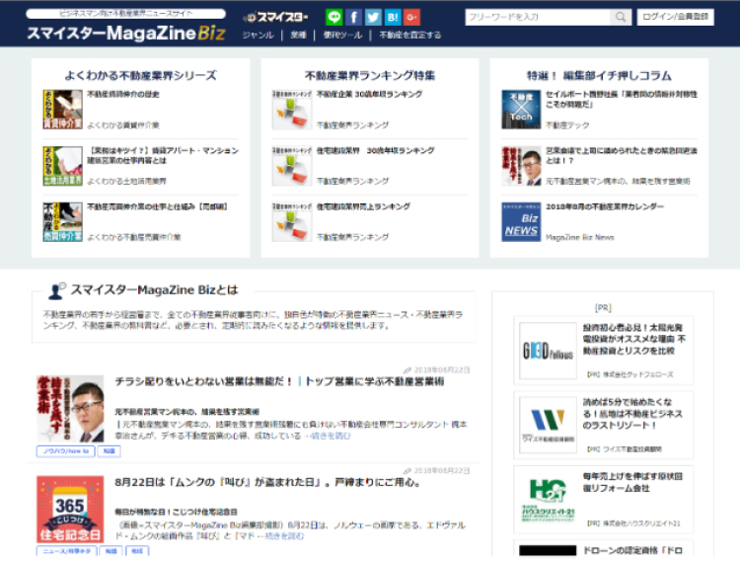740x561 pixels.
Task: Click the MagaZine Biz News category label
Action: coord(579,237)
